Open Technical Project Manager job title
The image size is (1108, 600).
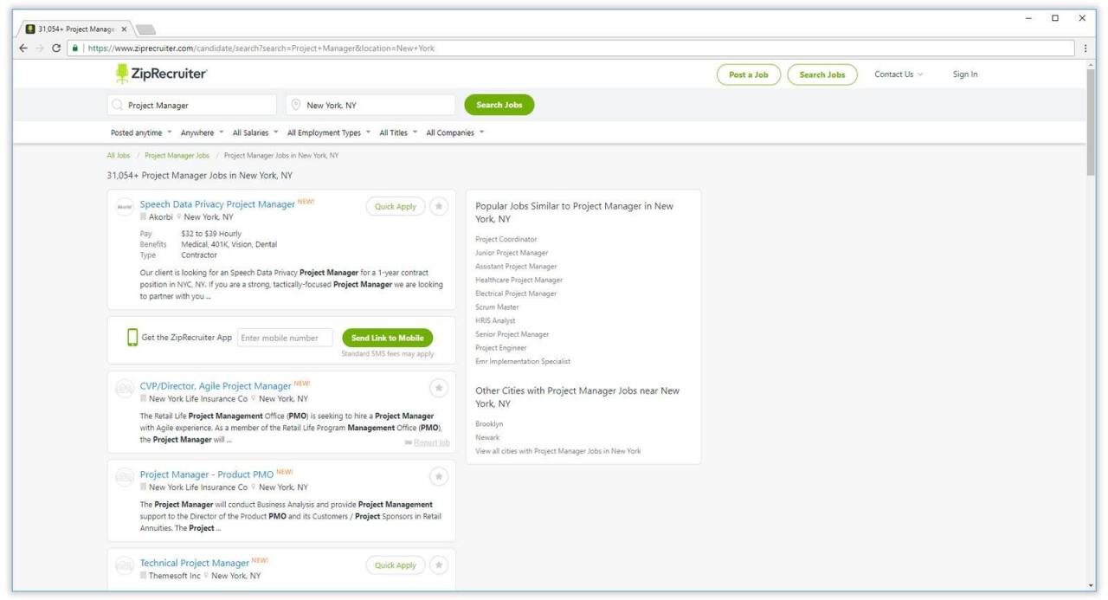[x=195, y=563]
